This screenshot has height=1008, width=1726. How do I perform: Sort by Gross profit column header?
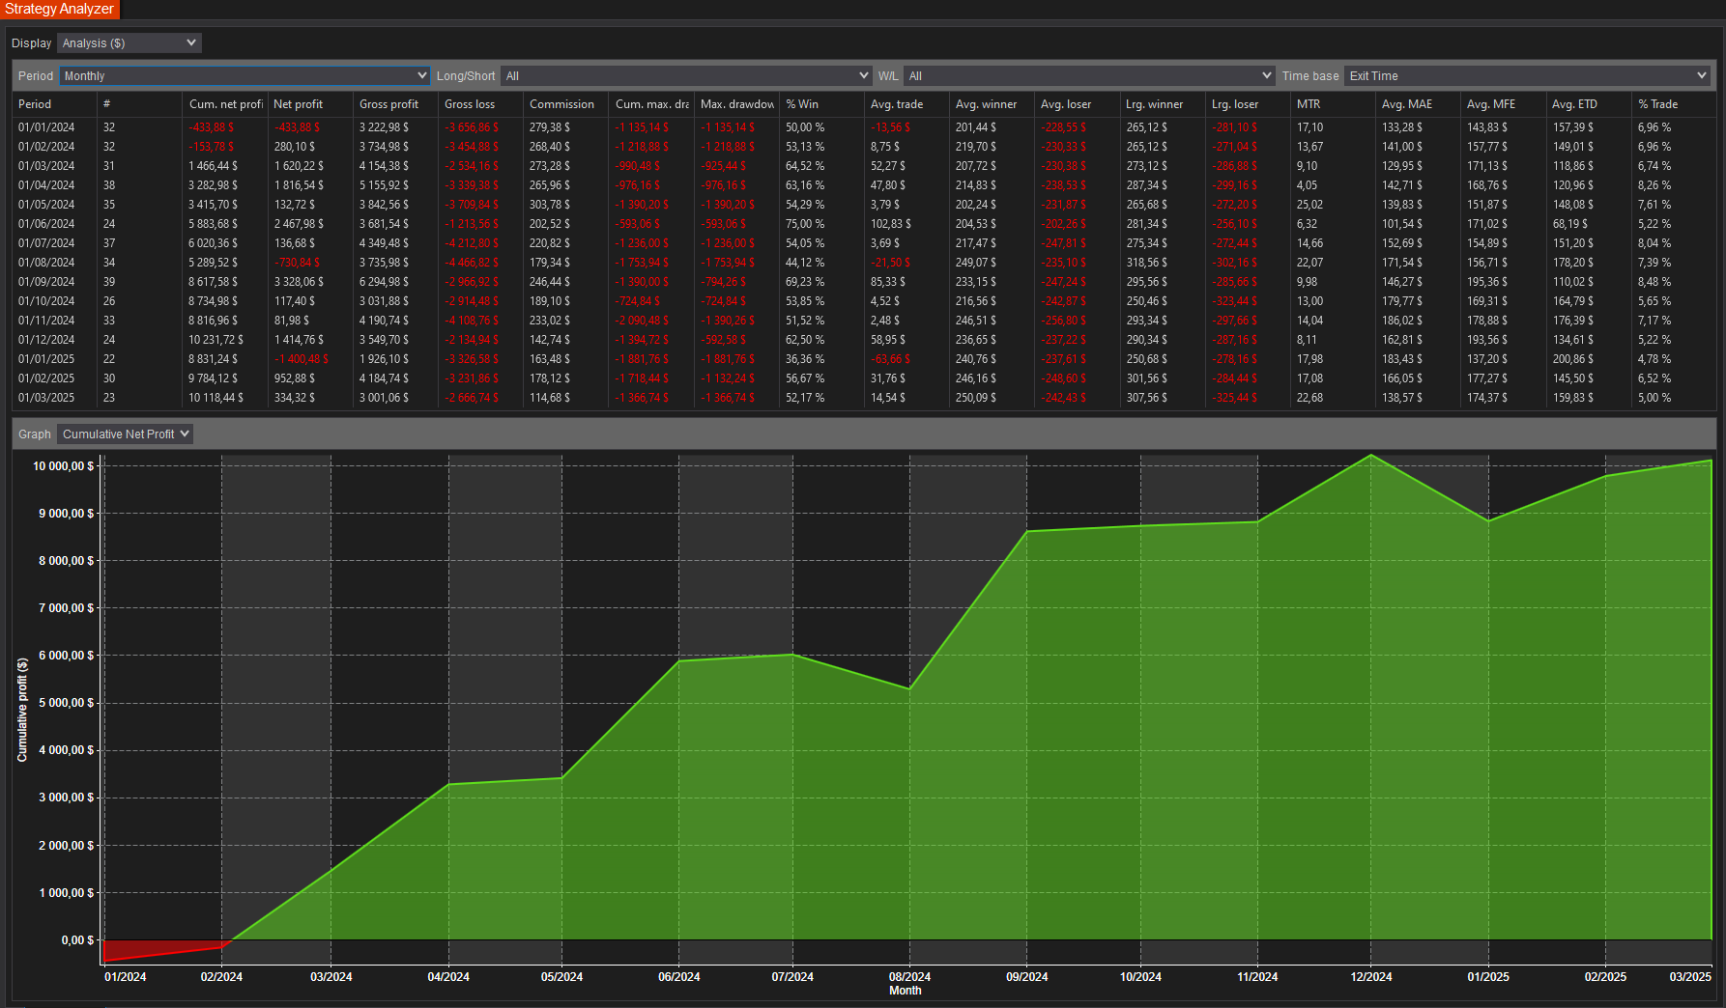click(x=394, y=104)
